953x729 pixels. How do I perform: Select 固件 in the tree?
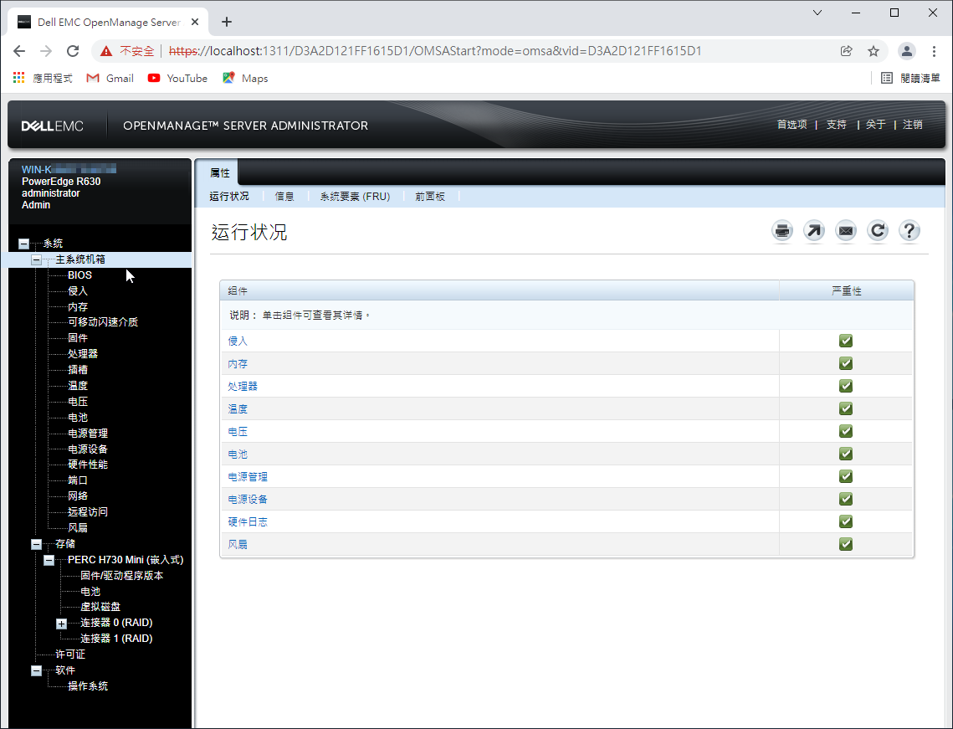pyautogui.click(x=78, y=338)
